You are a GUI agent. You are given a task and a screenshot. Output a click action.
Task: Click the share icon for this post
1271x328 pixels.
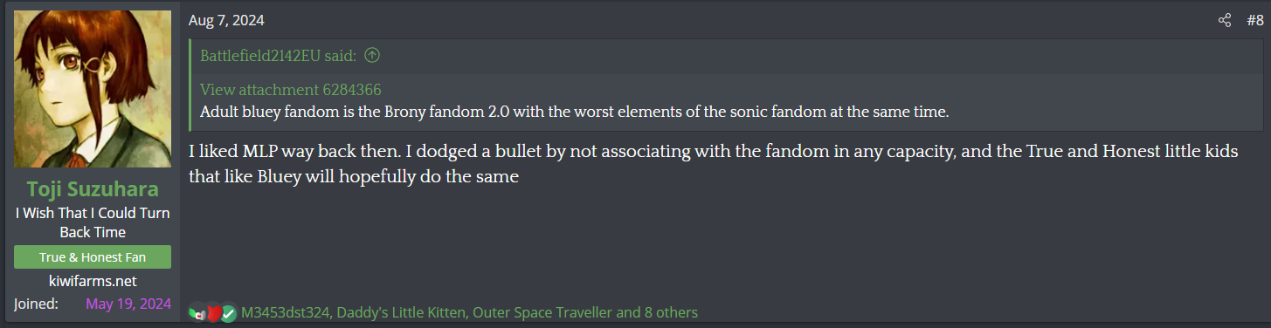tap(1225, 20)
